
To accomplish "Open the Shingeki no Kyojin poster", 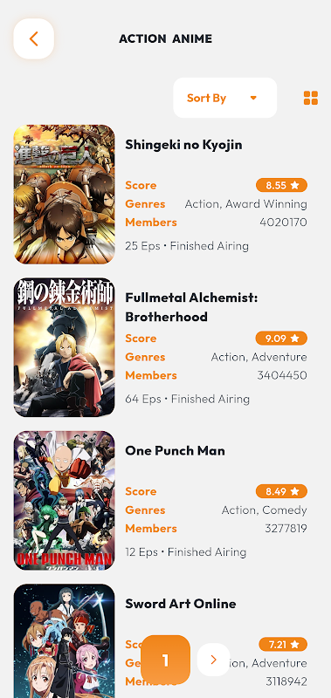I will click(64, 195).
